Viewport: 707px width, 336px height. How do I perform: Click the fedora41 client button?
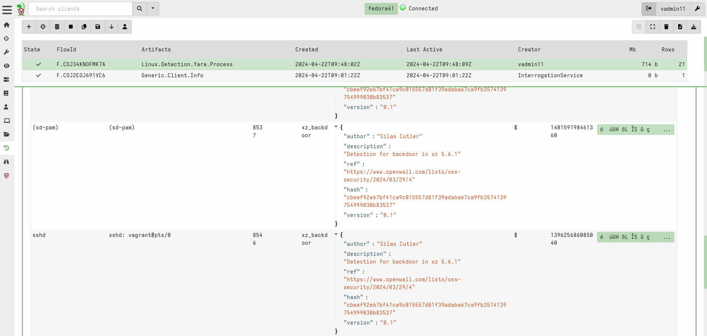click(x=381, y=9)
